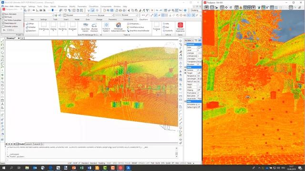Click the Speichern button

31,30
